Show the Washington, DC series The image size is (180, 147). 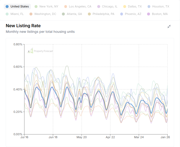click(x=43, y=14)
